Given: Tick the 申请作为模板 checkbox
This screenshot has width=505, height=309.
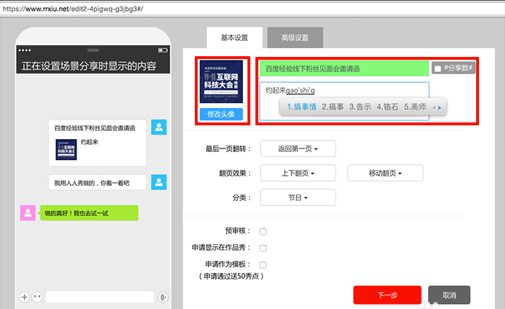Looking at the screenshot, I should (263, 264).
